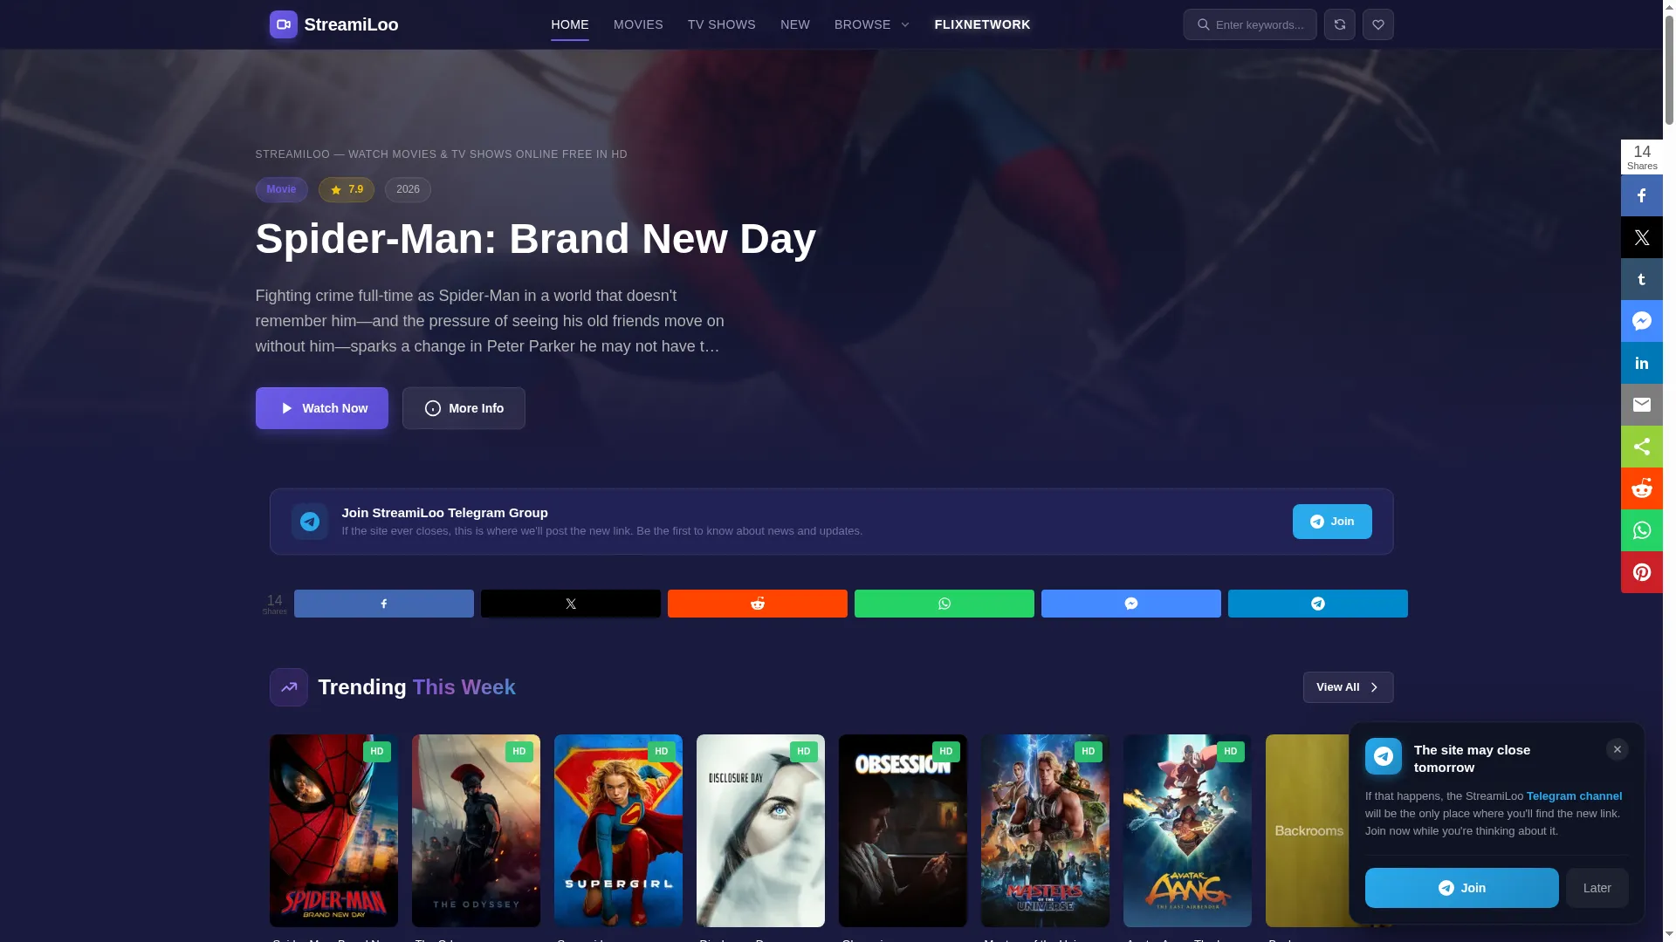Viewport: 1676px width, 942px height.
Task: Click the trending arrow icon beside Trending heading
Action: pyautogui.click(x=289, y=687)
